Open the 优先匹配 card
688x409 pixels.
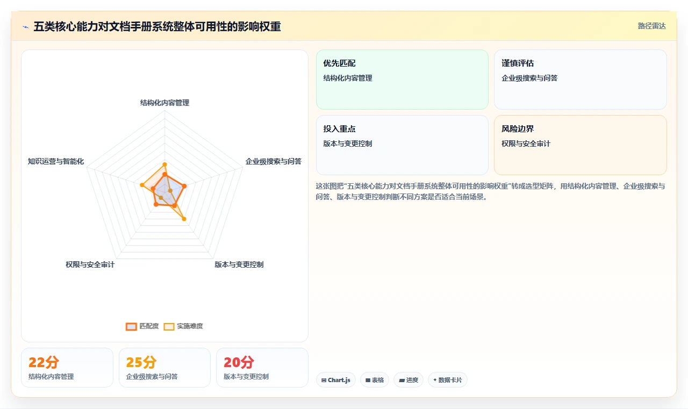[x=402, y=80]
